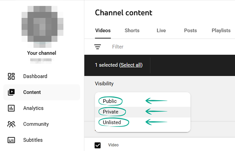Click the filter lines icon
This screenshot has width=235, height=151.
[98, 47]
